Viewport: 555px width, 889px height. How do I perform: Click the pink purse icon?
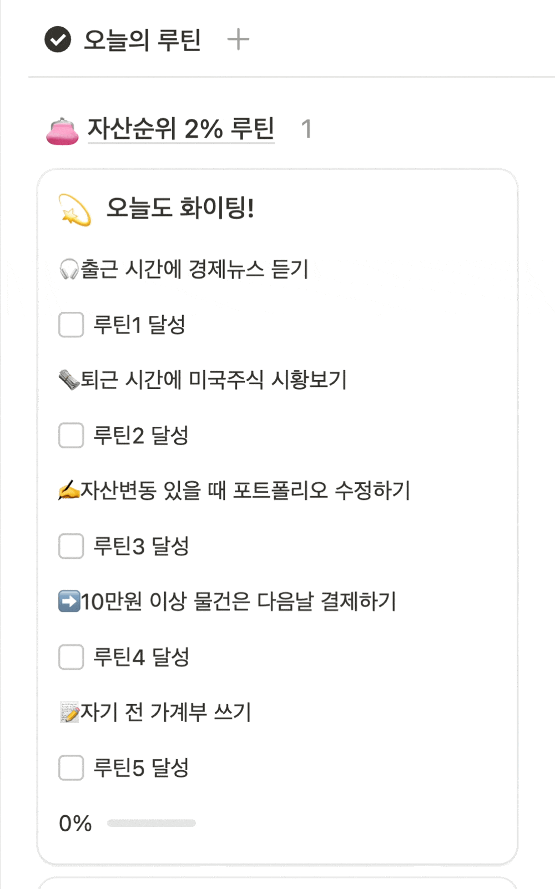62,131
